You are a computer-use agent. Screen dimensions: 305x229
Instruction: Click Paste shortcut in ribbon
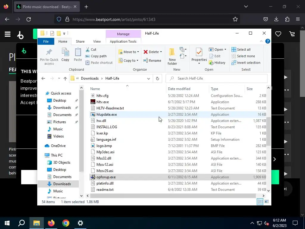coord(99,63)
